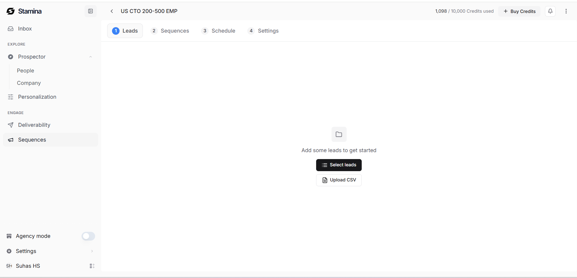Open Inbox in sidebar
The width and height of the screenshot is (577, 278).
[x=50, y=29]
